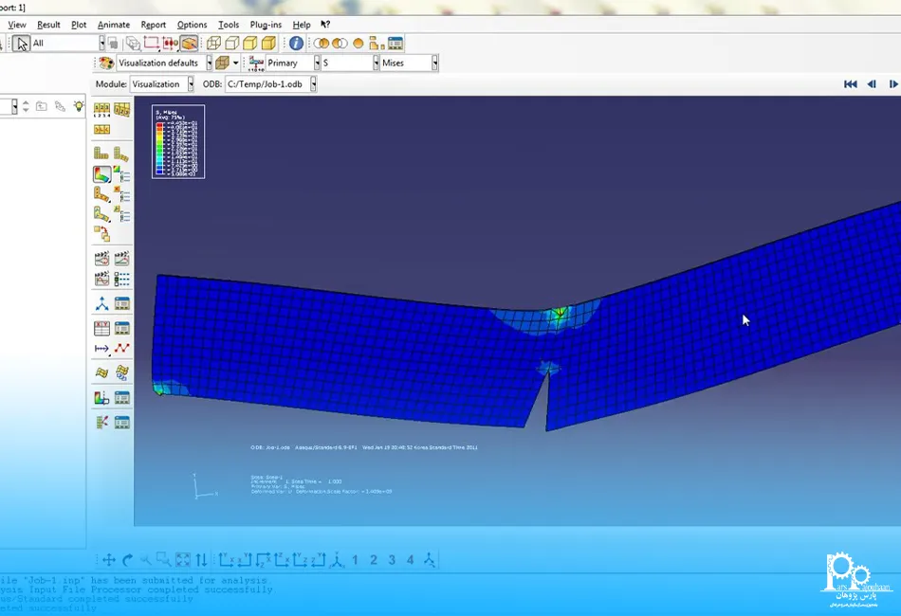Select the shaded render style
The image size is (901, 616).
click(269, 43)
